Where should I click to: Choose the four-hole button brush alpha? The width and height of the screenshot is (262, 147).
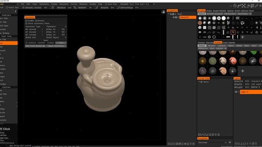[200, 27]
